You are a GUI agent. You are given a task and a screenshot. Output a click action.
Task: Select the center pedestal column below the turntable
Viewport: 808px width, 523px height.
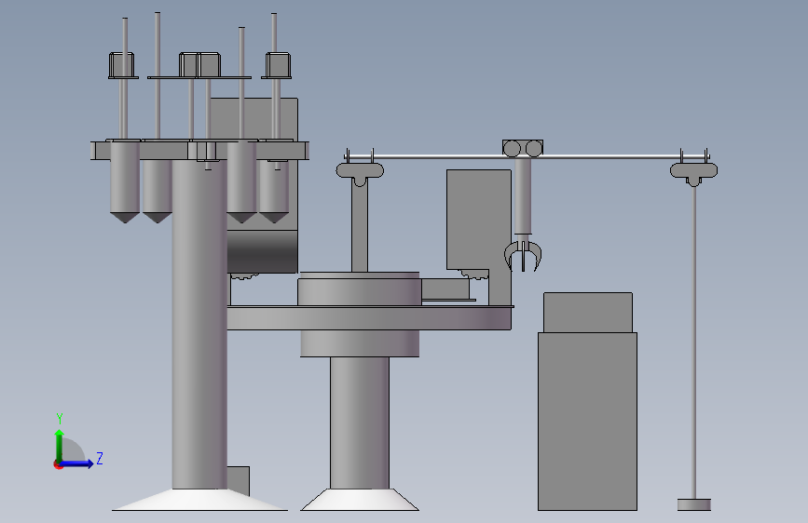click(360, 422)
